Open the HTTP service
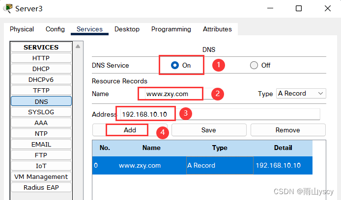Image resolution: width=341 pixels, height=200 pixels. [x=41, y=58]
